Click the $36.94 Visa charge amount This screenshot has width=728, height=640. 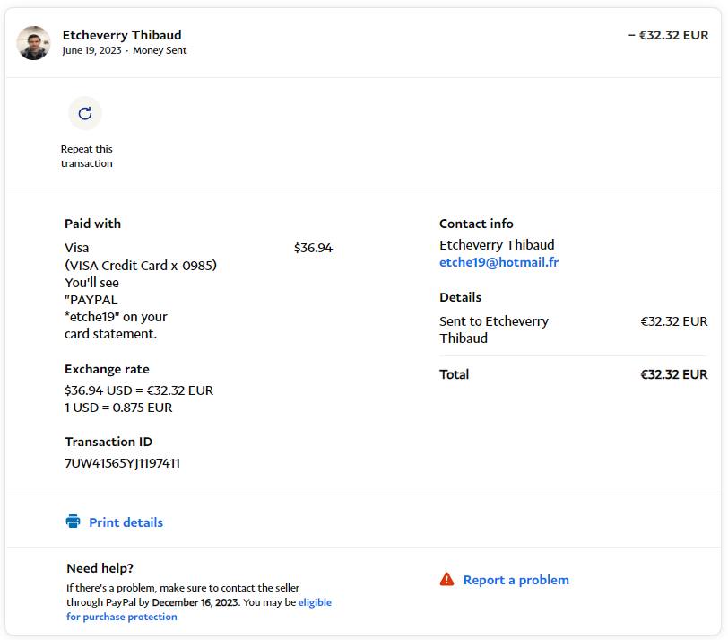(x=313, y=248)
